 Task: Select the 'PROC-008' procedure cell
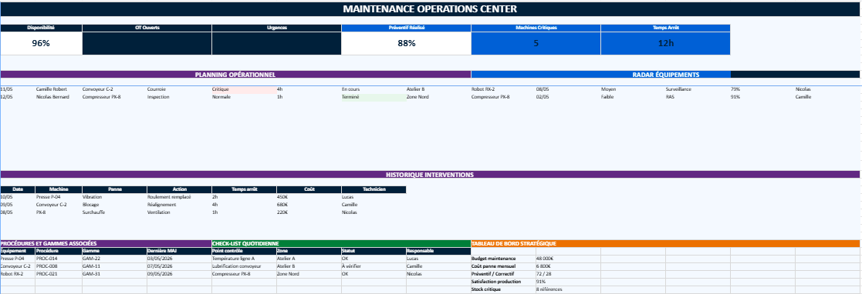pos(59,266)
